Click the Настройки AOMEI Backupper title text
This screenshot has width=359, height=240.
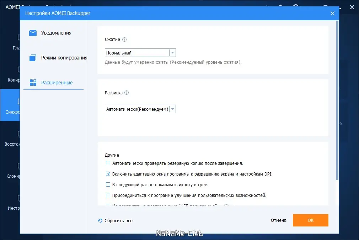[x=58, y=13]
